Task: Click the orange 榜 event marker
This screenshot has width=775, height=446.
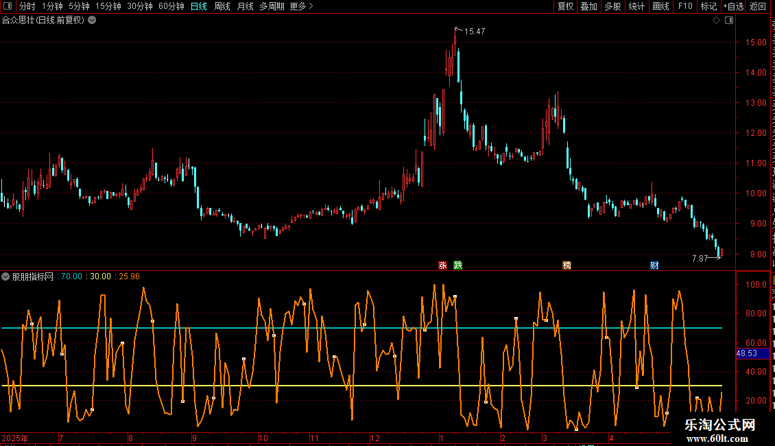Action: (x=567, y=265)
